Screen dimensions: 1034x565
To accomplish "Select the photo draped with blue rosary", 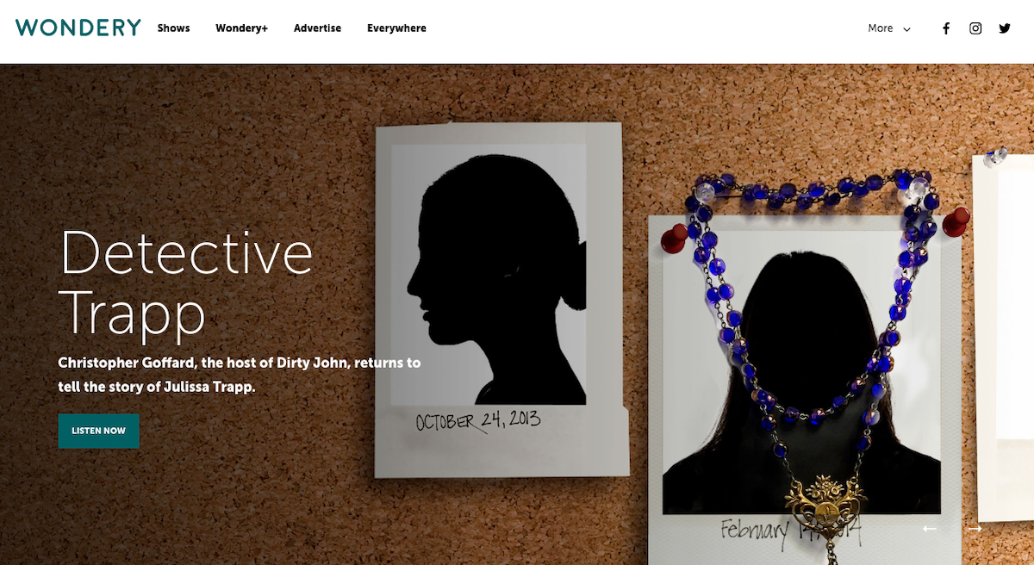I will click(804, 388).
